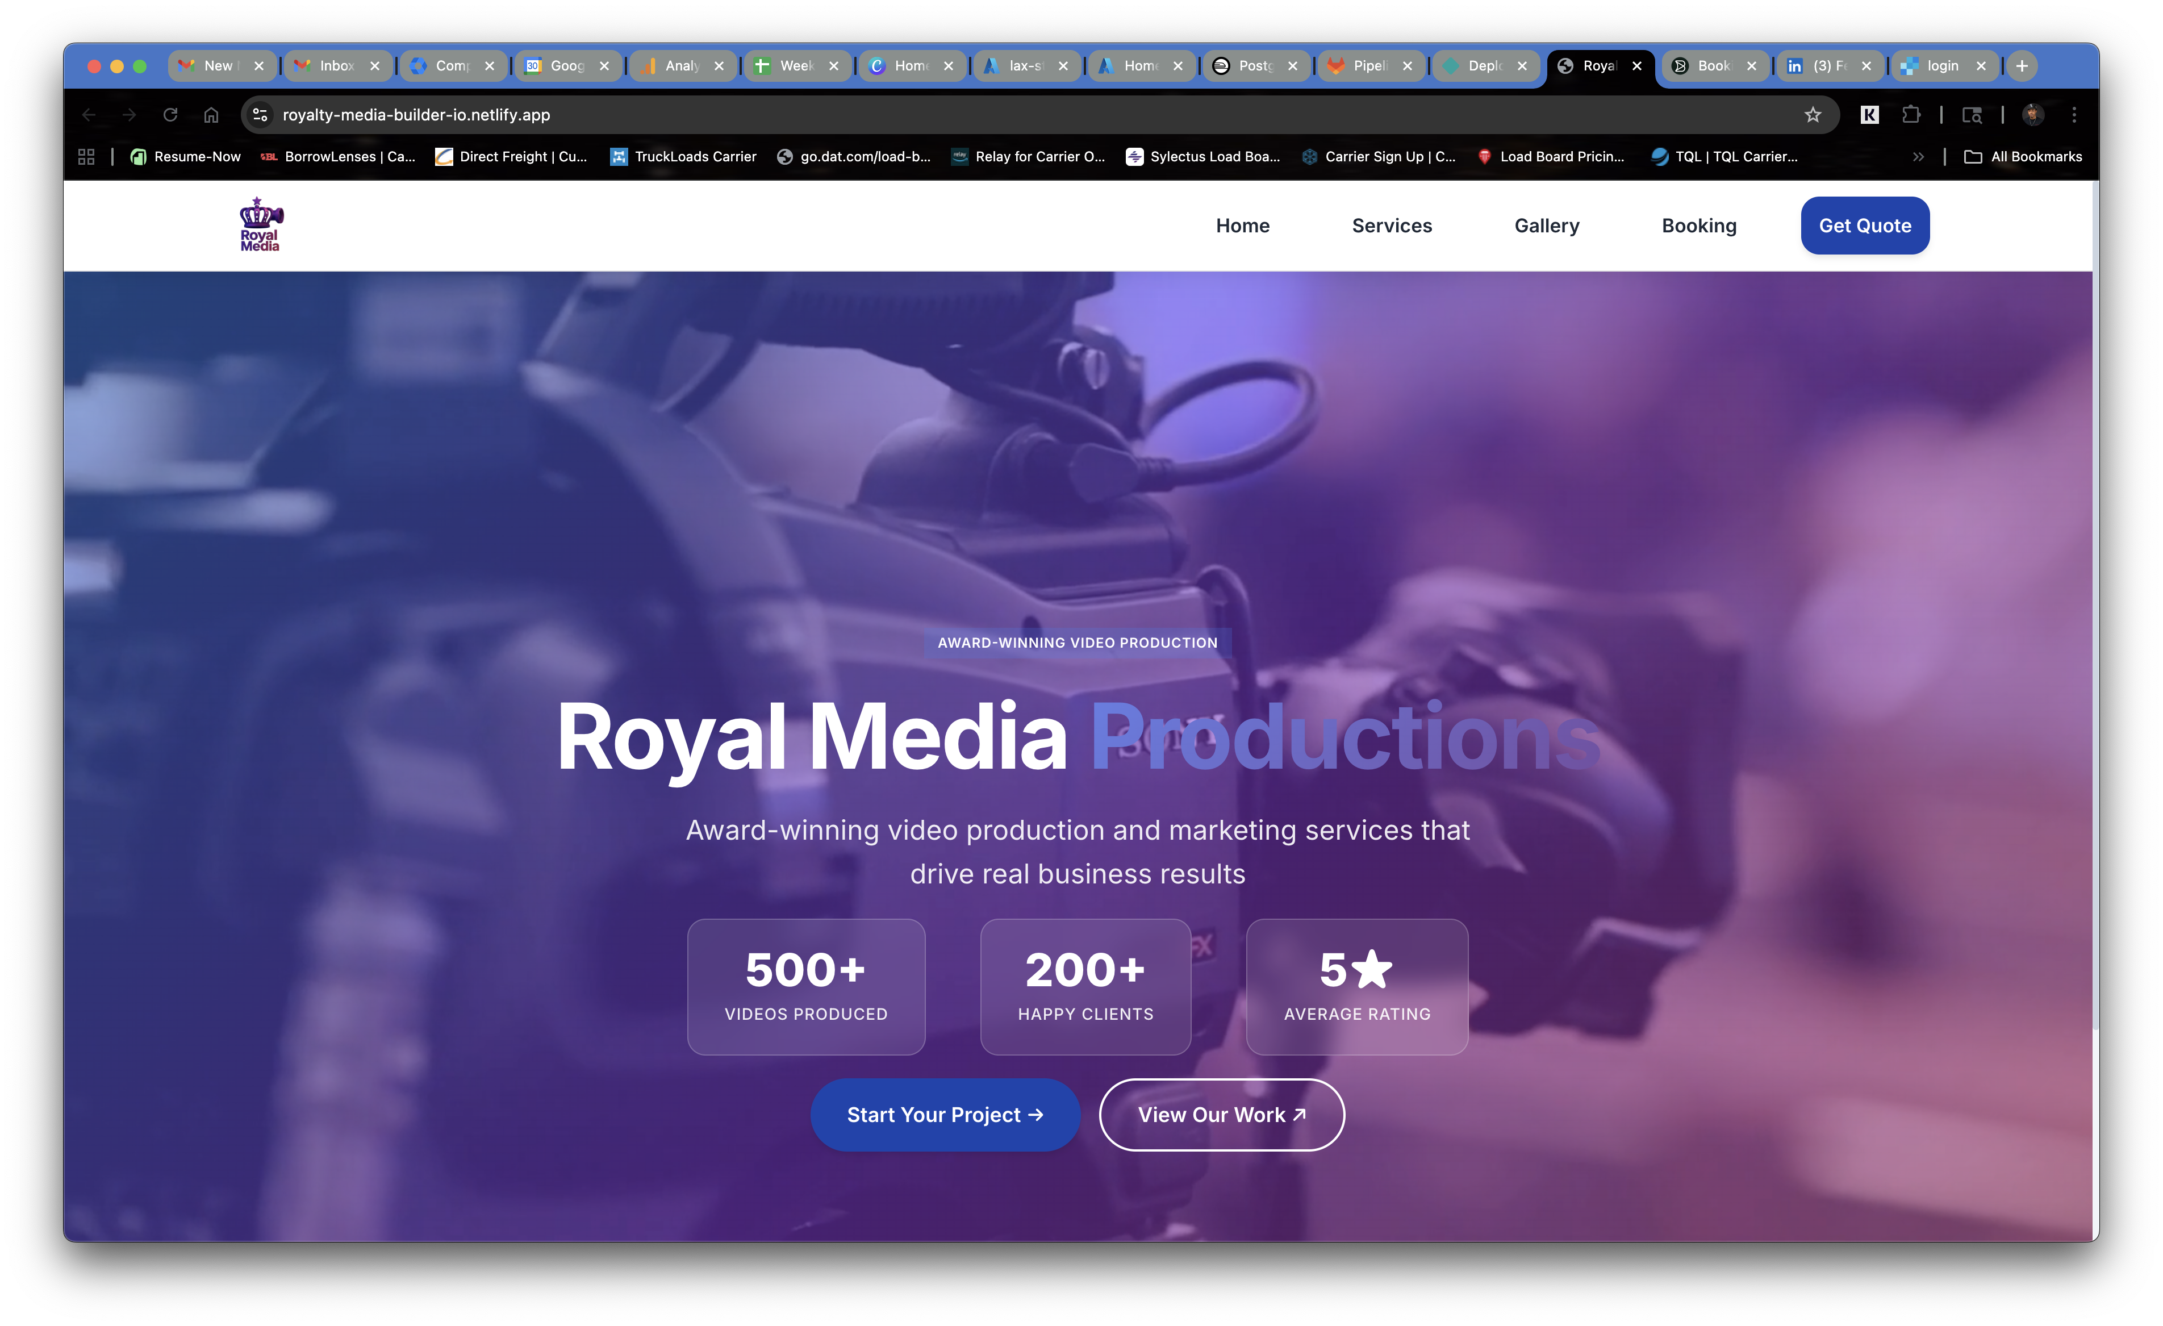Image resolution: width=2163 pixels, height=1326 pixels.
Task: Open the site information icon in address bar
Action: [x=260, y=115]
